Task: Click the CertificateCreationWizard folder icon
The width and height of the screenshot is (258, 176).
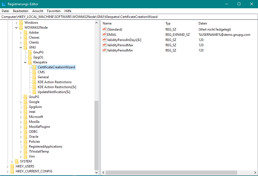Action: (34, 67)
